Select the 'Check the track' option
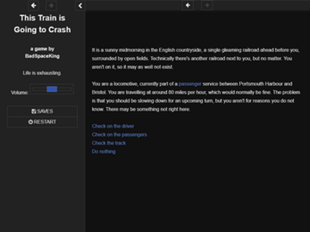This screenshot has width=310, height=232. pyautogui.click(x=109, y=143)
